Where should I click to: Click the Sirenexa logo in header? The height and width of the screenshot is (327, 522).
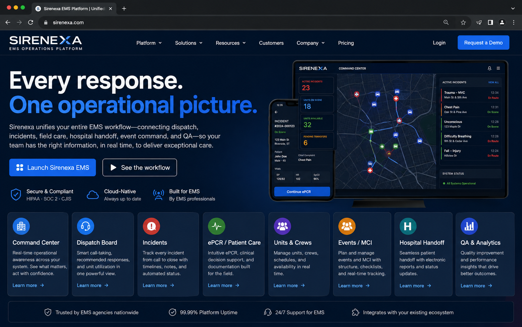coord(46,43)
